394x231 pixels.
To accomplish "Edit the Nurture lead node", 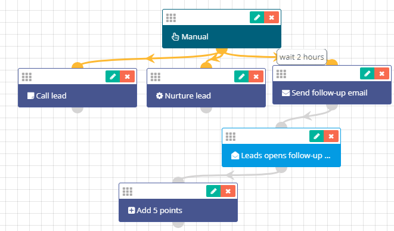I will point(241,76).
